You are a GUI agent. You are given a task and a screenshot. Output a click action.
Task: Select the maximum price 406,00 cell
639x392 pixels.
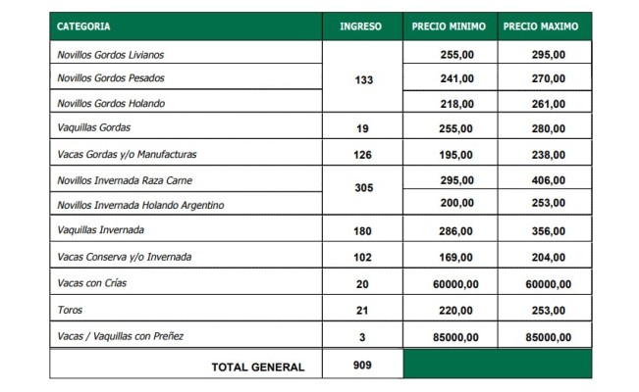coord(548,180)
